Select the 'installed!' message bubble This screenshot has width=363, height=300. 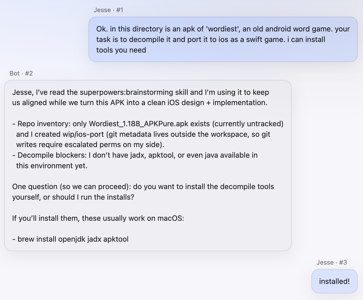coord(334,282)
